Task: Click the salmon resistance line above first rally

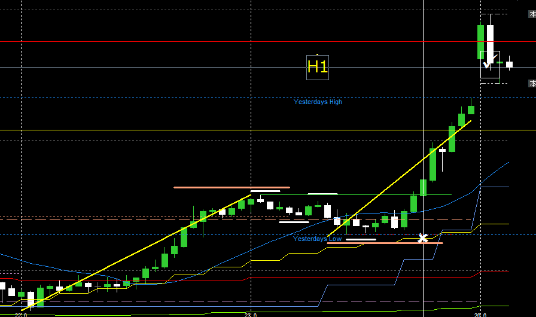Action: pyautogui.click(x=232, y=187)
